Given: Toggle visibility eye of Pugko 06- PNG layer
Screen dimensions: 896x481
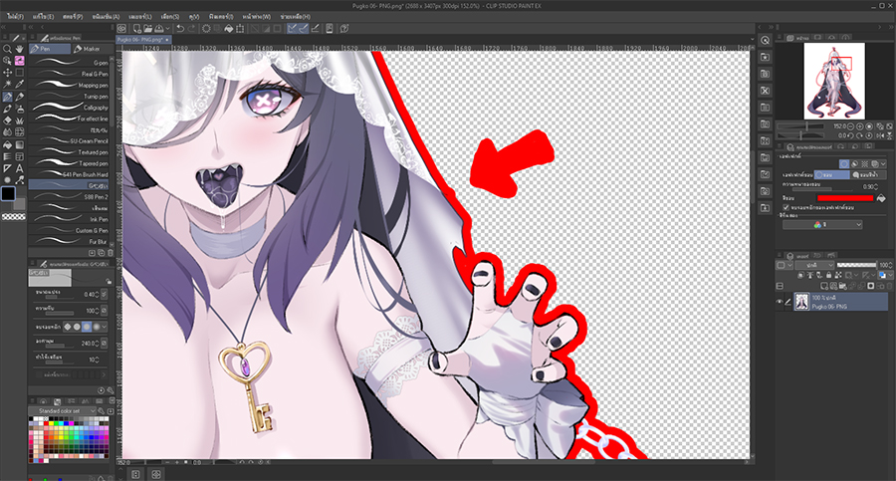Looking at the screenshot, I should 780,302.
